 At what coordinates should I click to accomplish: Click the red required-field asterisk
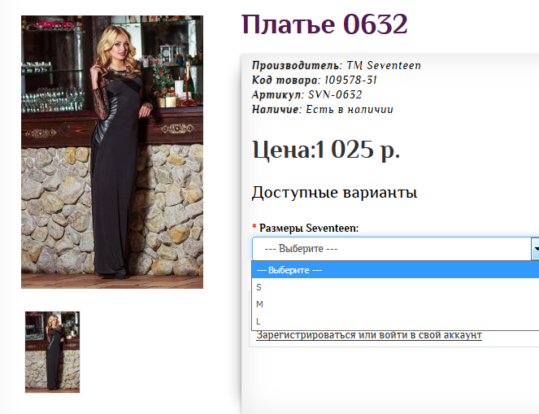point(254,229)
